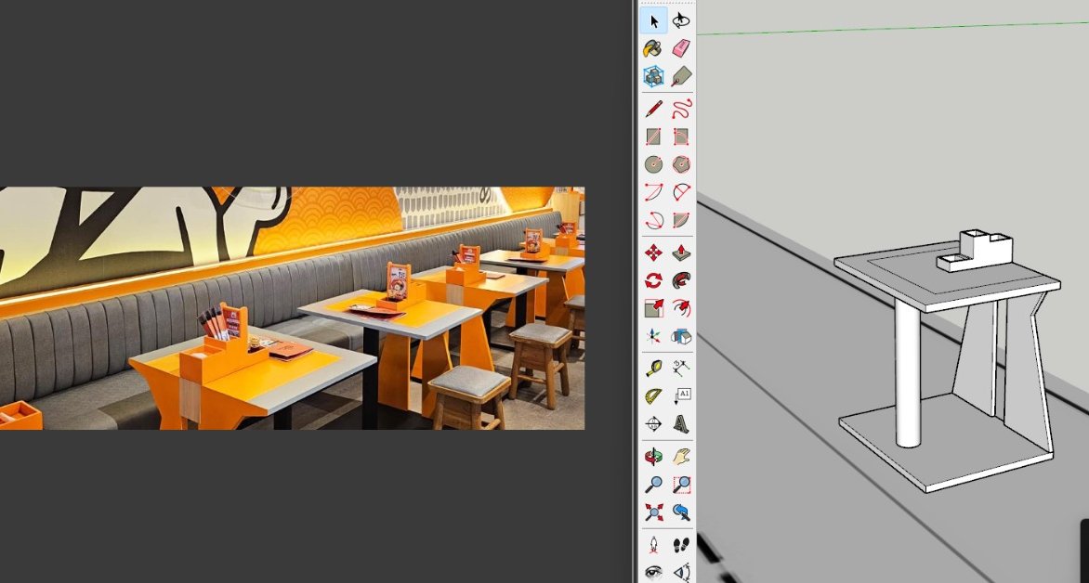
Task: Click the eye-with-angle-arc icon
Action: pos(681,573)
